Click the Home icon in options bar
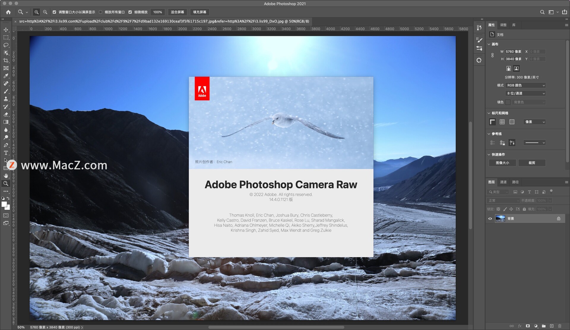The width and height of the screenshot is (570, 330). pos(8,12)
